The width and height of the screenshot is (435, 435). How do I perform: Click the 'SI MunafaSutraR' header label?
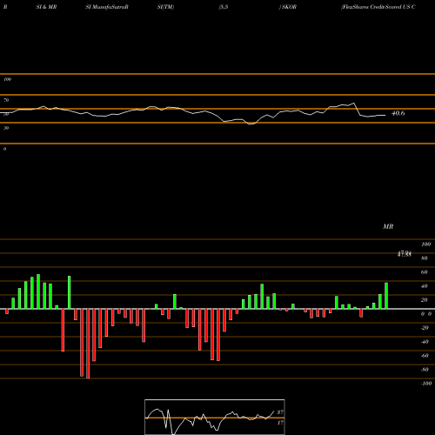(107, 7)
